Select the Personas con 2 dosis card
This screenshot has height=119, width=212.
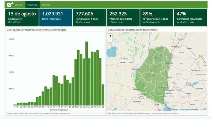pos(123,17)
